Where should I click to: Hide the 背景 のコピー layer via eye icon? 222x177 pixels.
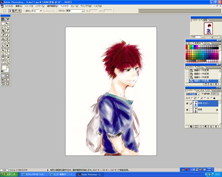(187, 103)
